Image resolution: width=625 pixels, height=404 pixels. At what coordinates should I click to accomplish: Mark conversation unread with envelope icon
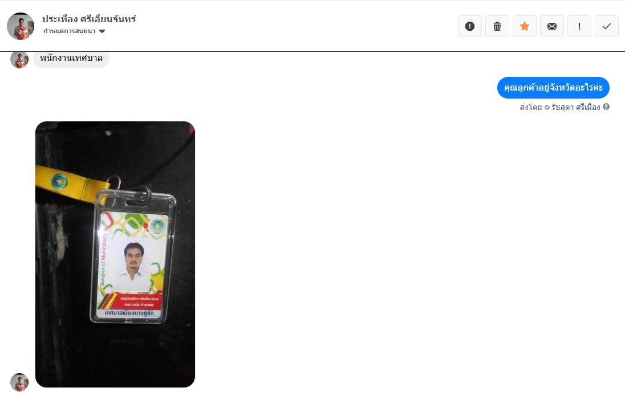pos(552,26)
